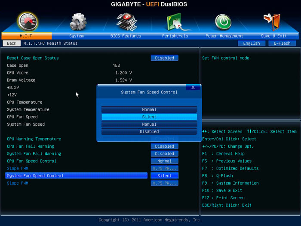Select the System Fan Fail Warning setting

tap(34, 154)
